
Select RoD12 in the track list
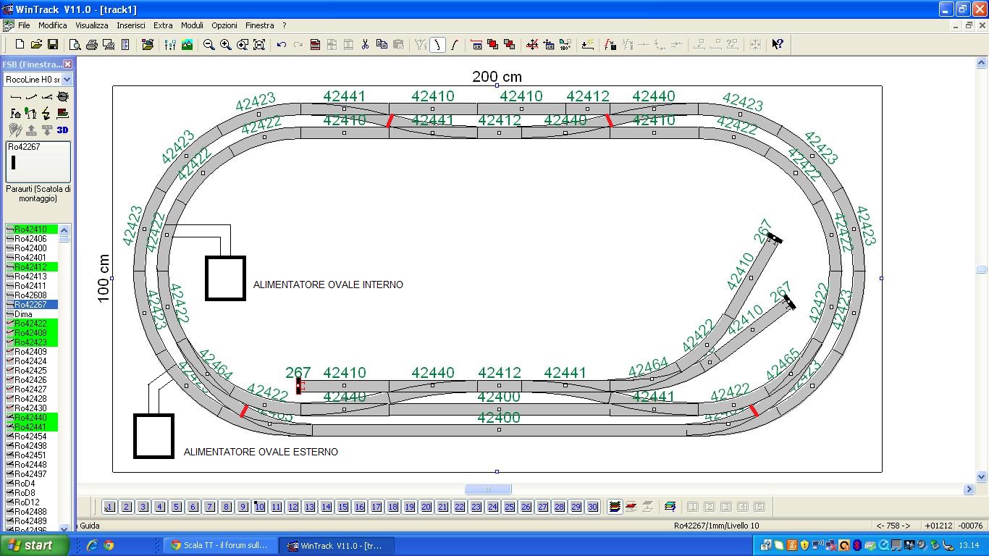[x=32, y=502]
